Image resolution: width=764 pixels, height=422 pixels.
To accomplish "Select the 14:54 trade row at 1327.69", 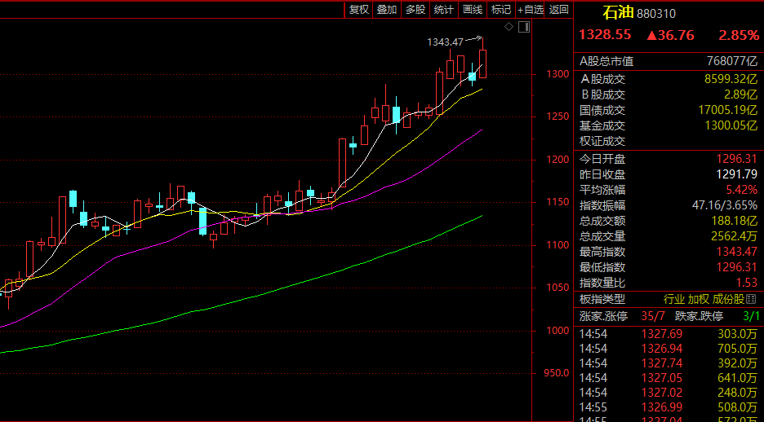I will (x=669, y=333).
